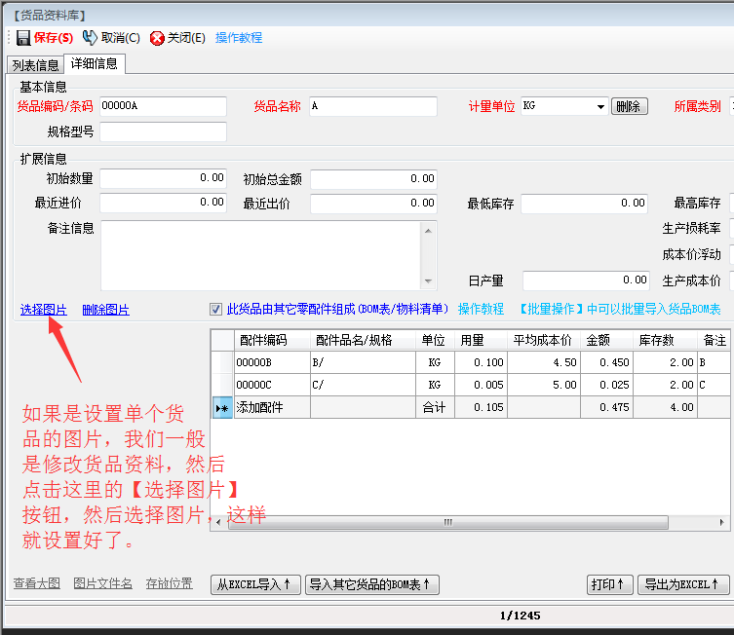Select the 添加配件 new row indicator
This screenshot has width=734, height=635.
click(x=222, y=408)
